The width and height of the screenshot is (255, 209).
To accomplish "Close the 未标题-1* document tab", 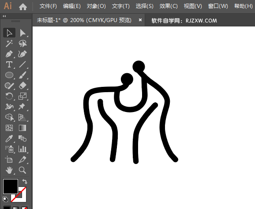I will point(140,20).
